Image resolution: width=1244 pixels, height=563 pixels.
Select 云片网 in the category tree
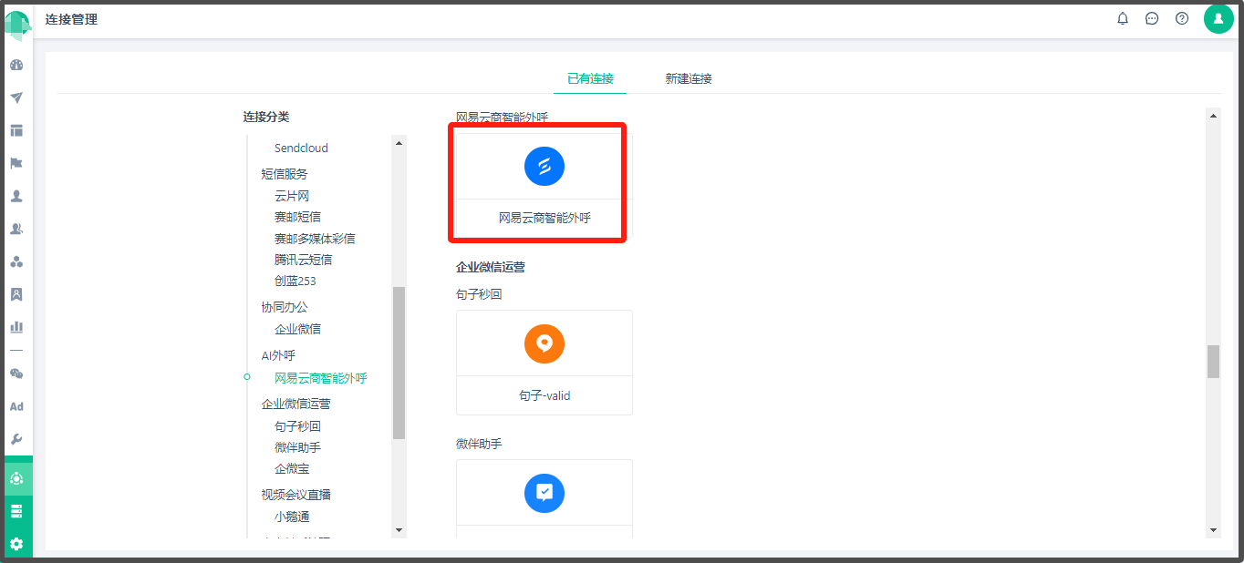292,196
